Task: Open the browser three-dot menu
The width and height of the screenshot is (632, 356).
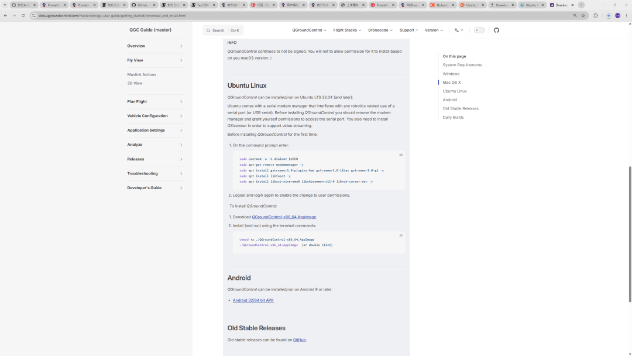Action: [626, 16]
